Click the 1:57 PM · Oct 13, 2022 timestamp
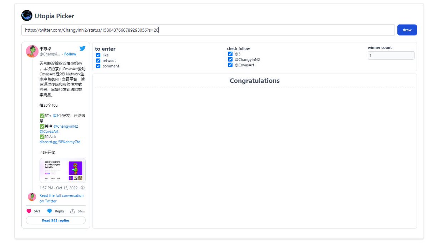The height and width of the screenshot is (245, 428). pyautogui.click(x=59, y=188)
